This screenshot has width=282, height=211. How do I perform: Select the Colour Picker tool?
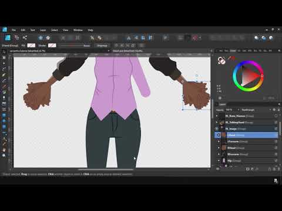click(x=4, y=144)
